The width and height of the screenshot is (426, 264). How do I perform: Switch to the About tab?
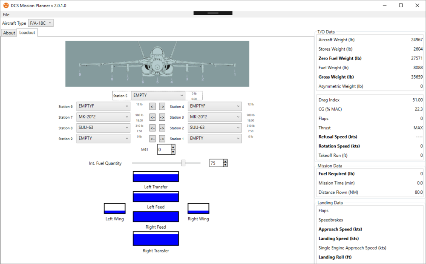point(9,33)
